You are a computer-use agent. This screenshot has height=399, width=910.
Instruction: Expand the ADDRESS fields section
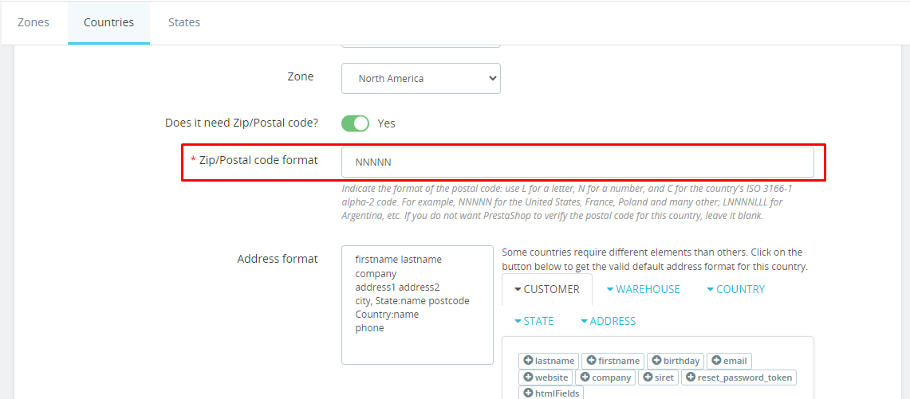pyautogui.click(x=608, y=321)
